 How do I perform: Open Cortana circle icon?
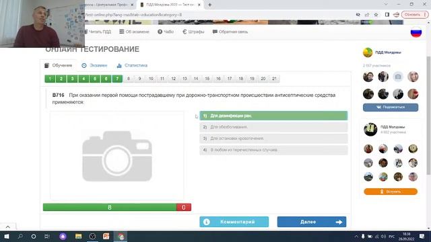click(x=34, y=236)
